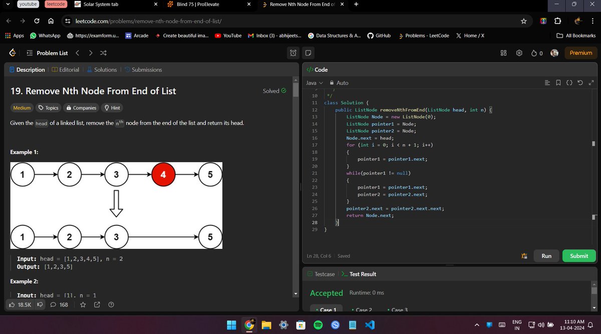Open Chrome extensions puzzle icon
Screen dimensions: 601x334
pos(557,21)
